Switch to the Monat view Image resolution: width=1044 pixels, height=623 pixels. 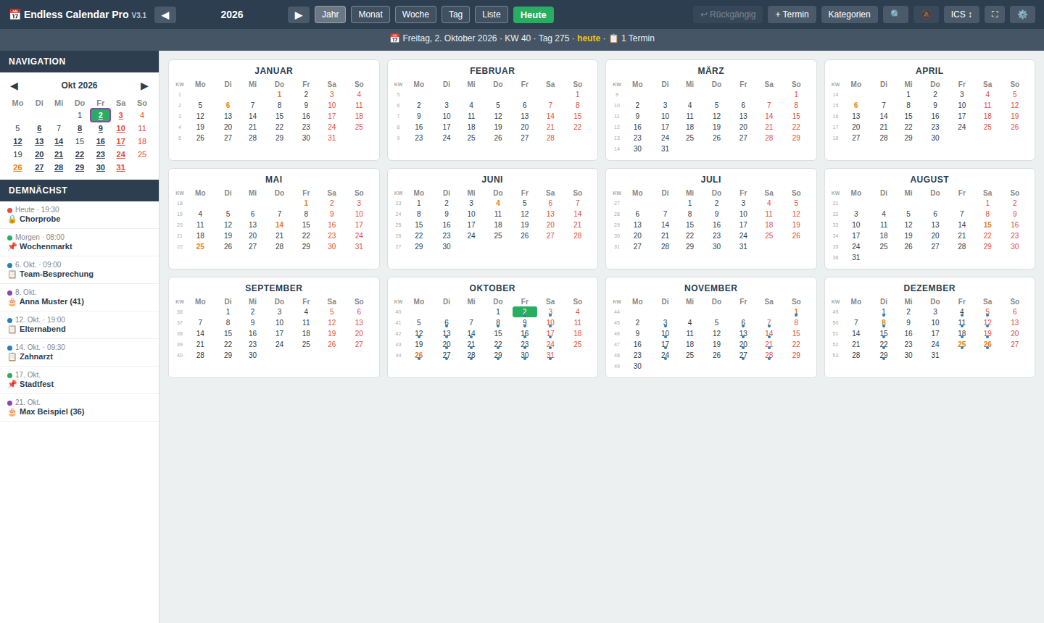[x=370, y=14]
